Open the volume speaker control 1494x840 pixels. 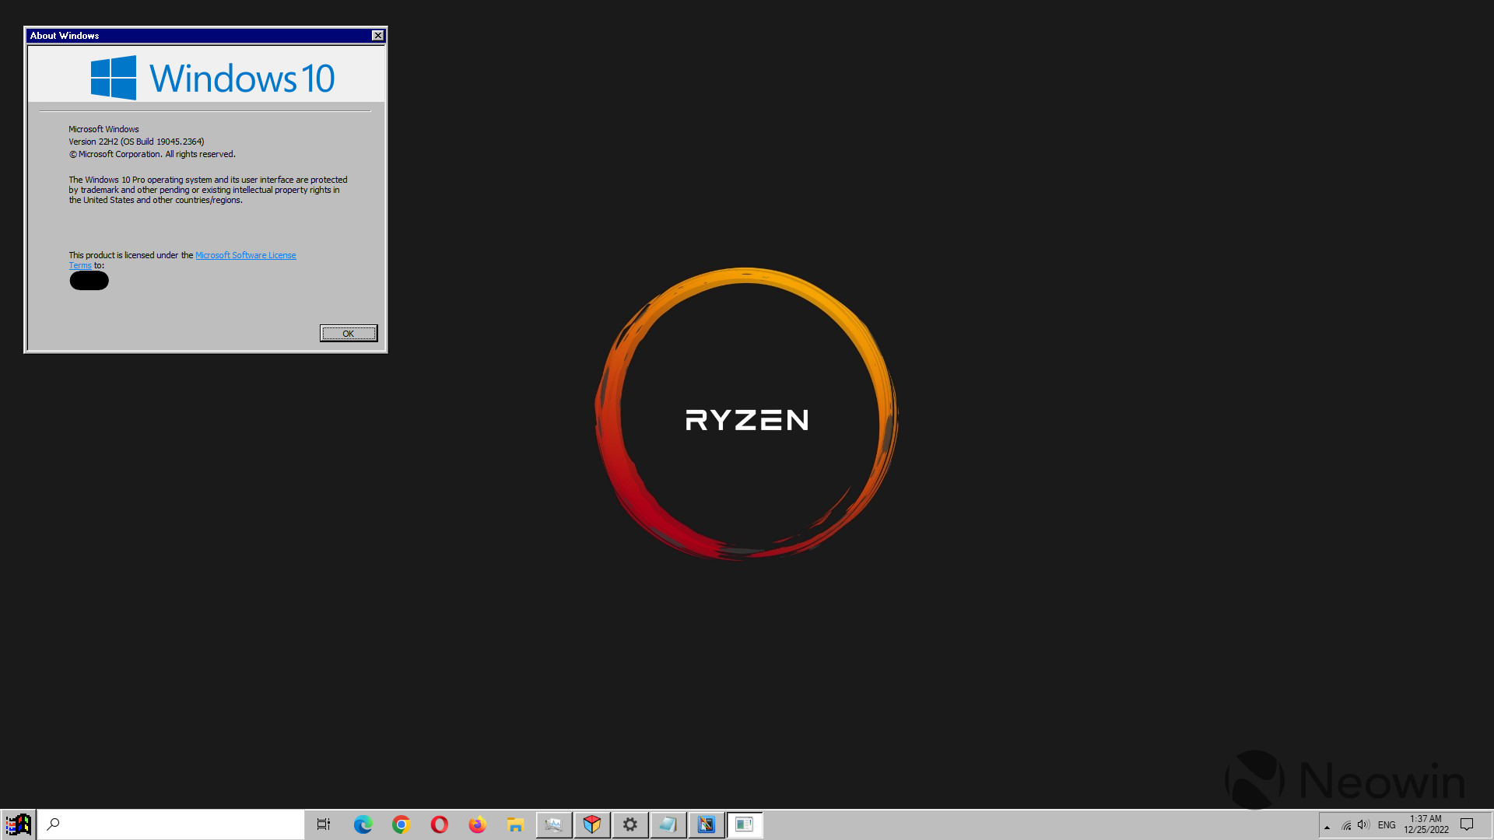pos(1363,825)
